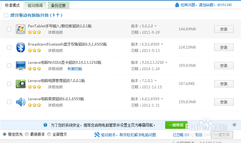Check the Broadcom Bluetooth driver checkbox

point(9,47)
